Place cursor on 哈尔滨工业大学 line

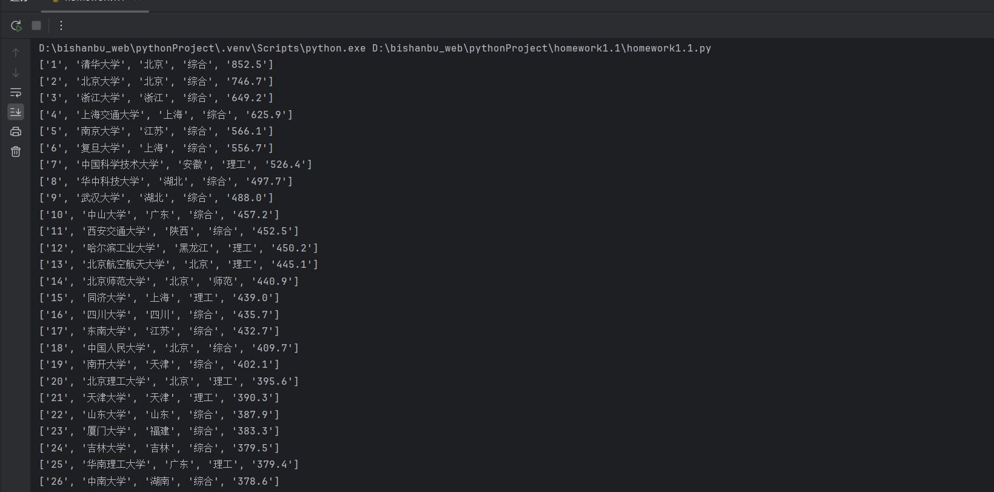coord(178,248)
